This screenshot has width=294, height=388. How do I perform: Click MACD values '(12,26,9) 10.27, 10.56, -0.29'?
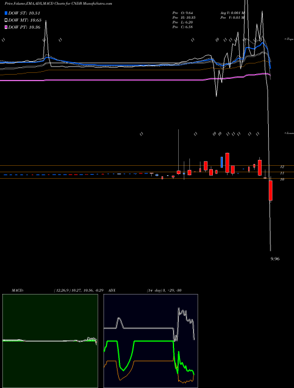(80, 290)
